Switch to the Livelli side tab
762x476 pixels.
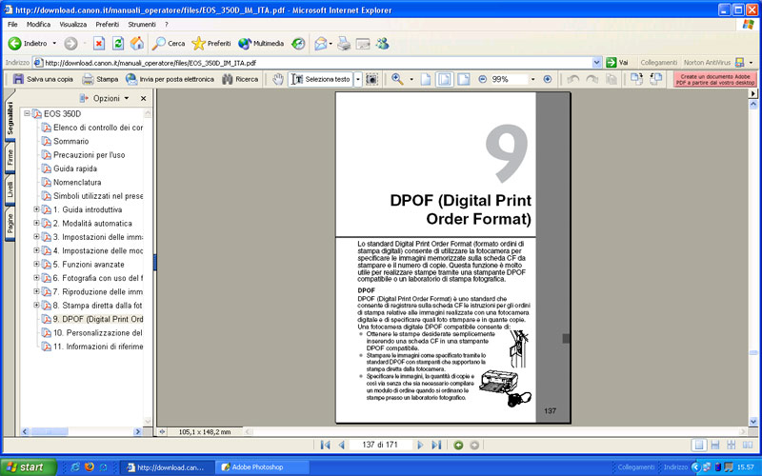pos(10,189)
